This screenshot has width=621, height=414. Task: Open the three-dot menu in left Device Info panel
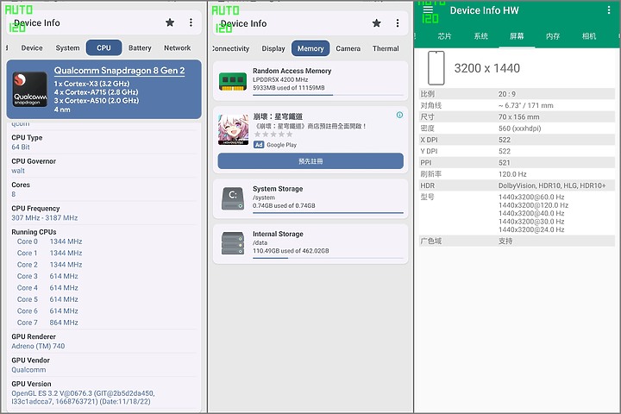191,22
